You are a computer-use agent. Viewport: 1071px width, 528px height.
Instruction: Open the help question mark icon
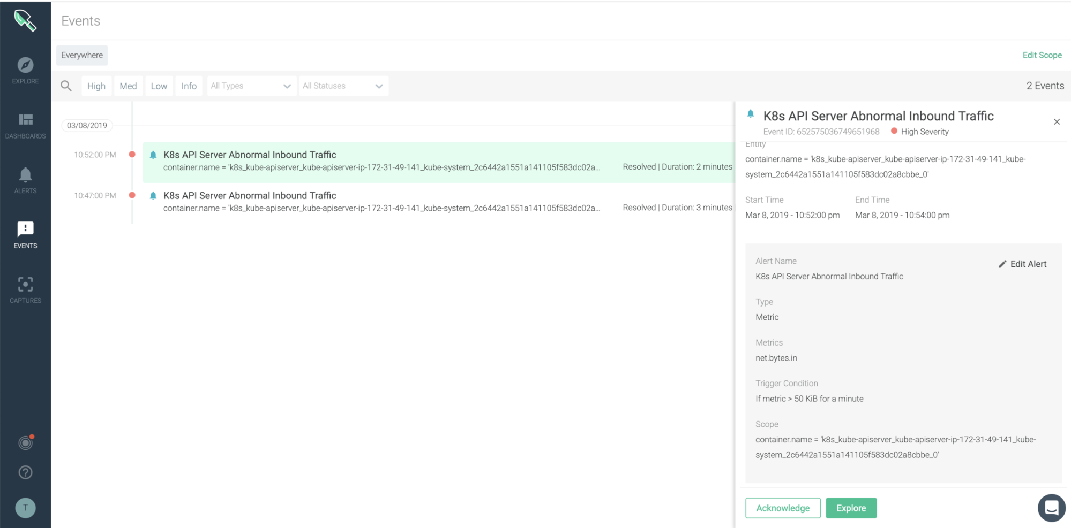point(25,472)
